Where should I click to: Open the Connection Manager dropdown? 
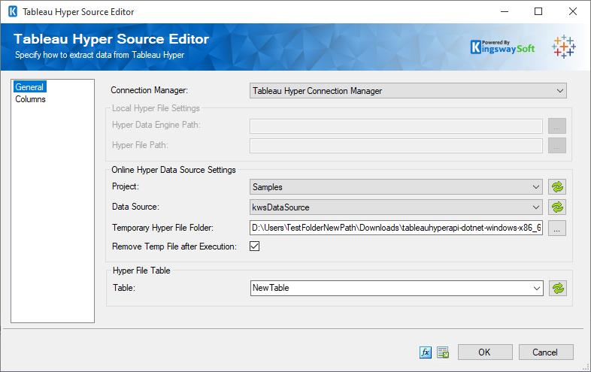[x=408, y=91]
